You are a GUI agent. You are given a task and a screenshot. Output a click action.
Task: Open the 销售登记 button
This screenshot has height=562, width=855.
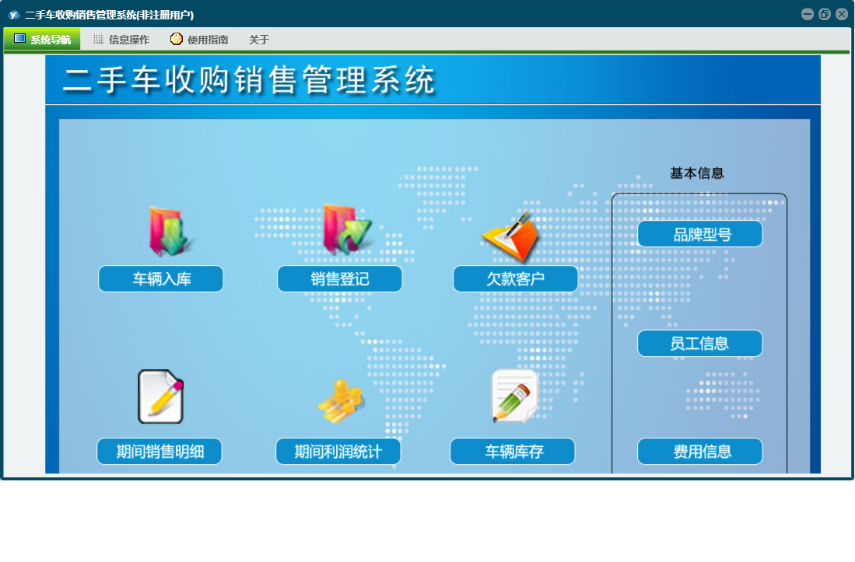(x=340, y=279)
